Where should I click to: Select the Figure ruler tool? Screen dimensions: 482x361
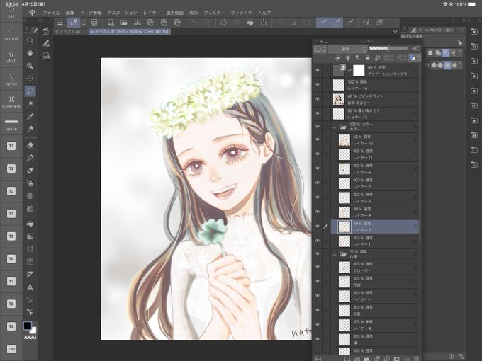[30, 275]
